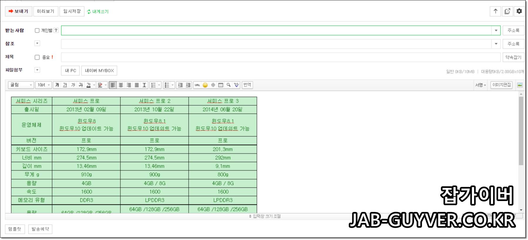Expand the 참조 options arrow
Viewport: 528px width, 240px height.
37,43
